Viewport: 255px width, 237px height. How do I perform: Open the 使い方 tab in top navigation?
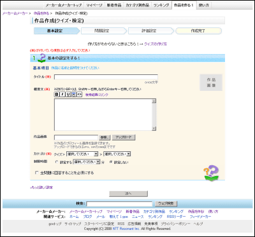pyautogui.click(x=204, y=5)
